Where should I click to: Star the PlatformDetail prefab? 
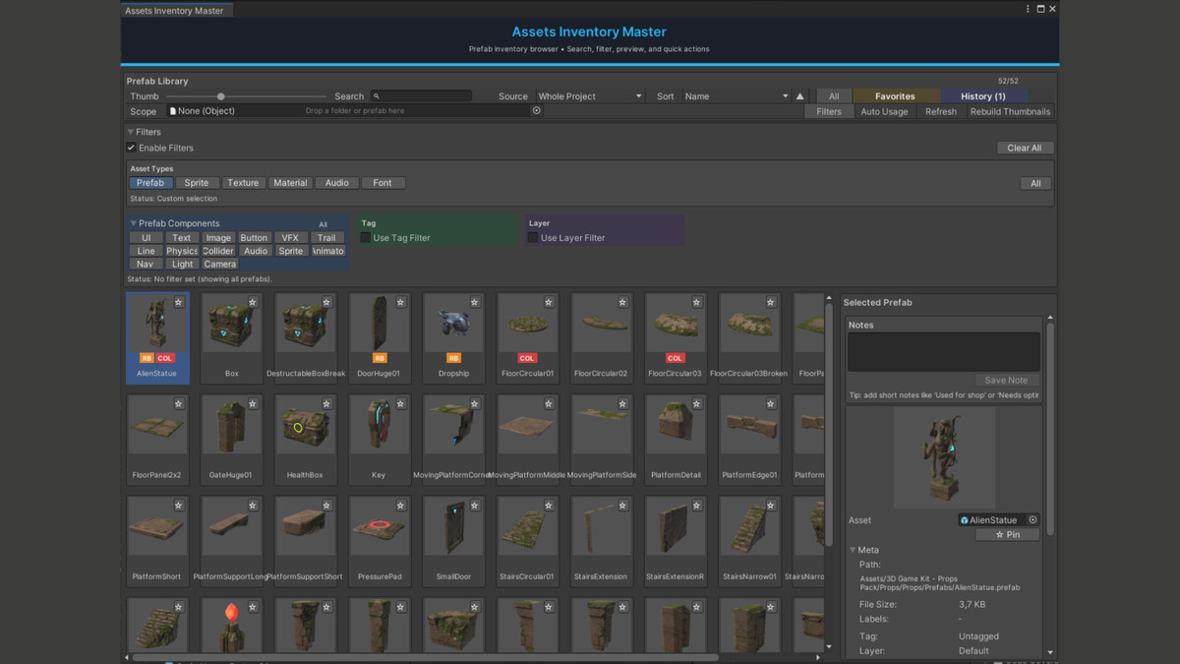(696, 404)
